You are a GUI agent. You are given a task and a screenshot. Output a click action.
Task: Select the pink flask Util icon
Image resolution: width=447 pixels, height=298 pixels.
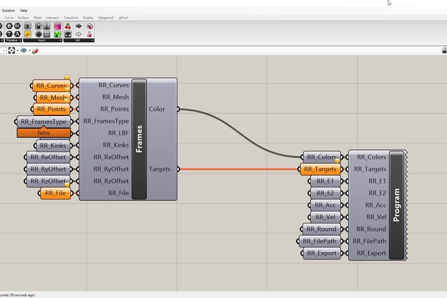pos(90,34)
